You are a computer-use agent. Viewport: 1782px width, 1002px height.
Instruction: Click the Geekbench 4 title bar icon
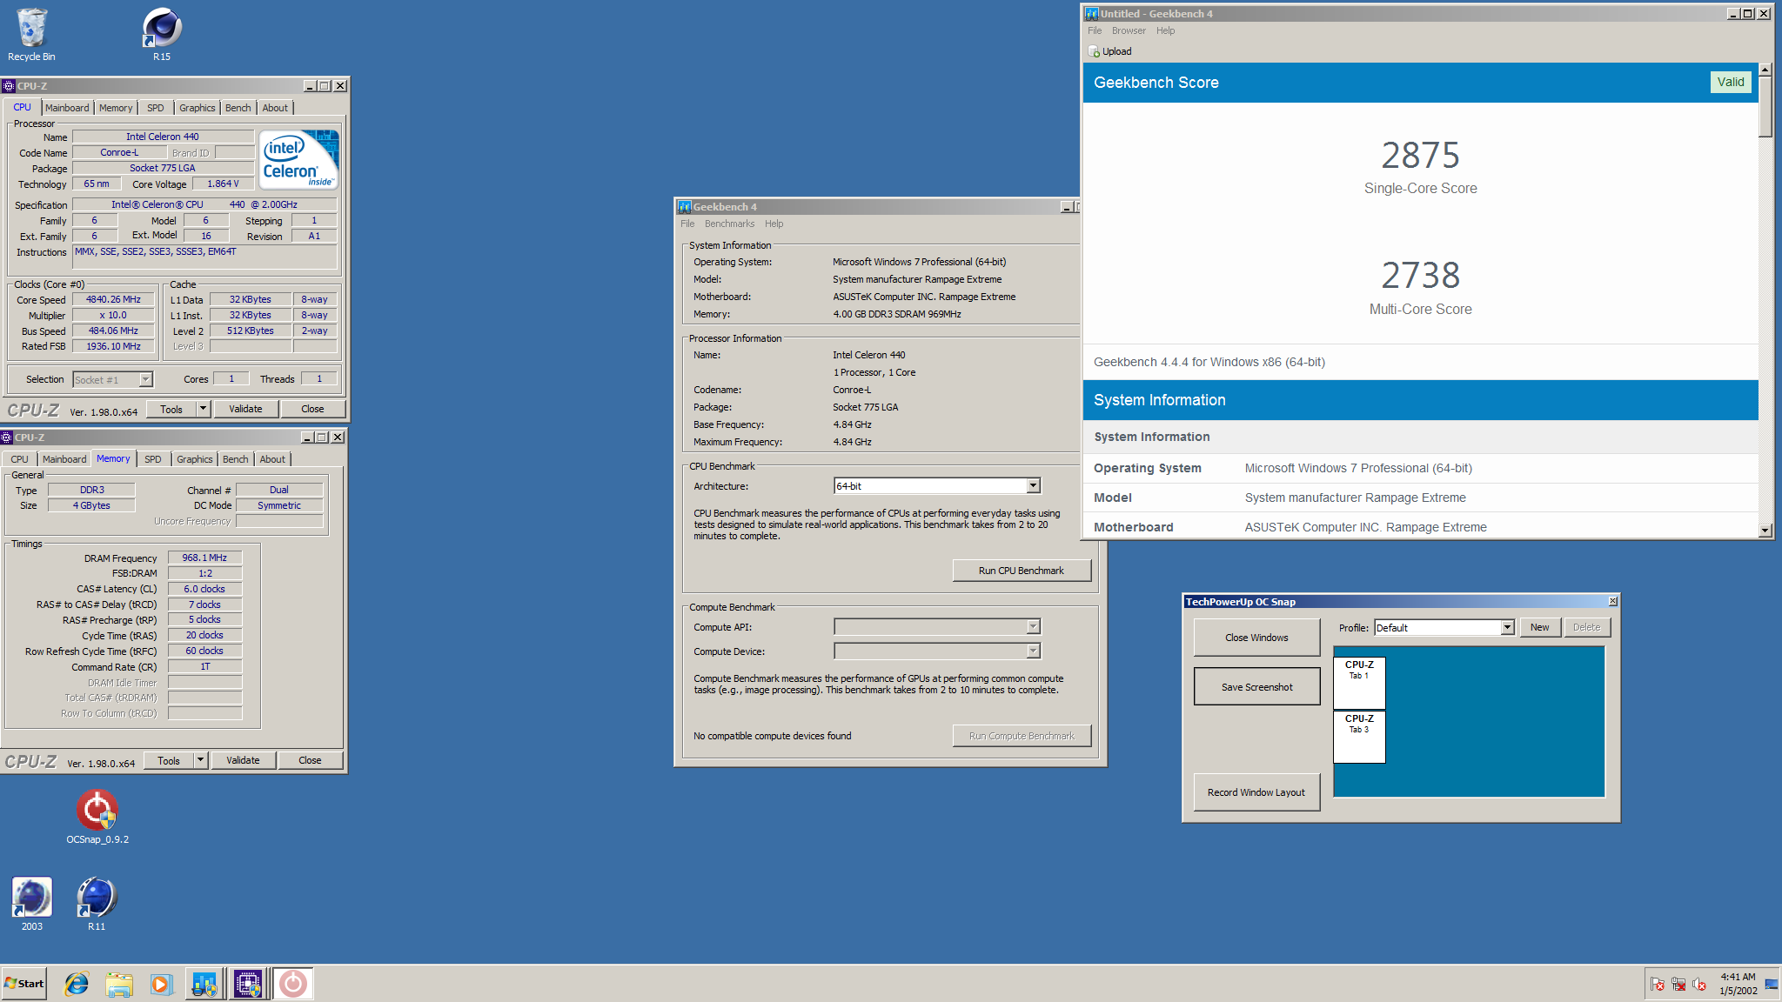click(x=685, y=207)
